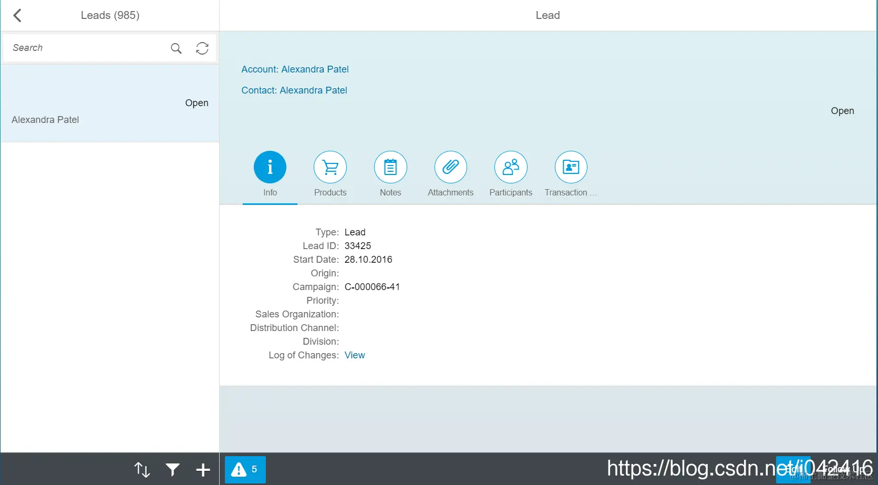The width and height of the screenshot is (878, 485).
Task: Select the Info icon tab
Action: tap(270, 167)
